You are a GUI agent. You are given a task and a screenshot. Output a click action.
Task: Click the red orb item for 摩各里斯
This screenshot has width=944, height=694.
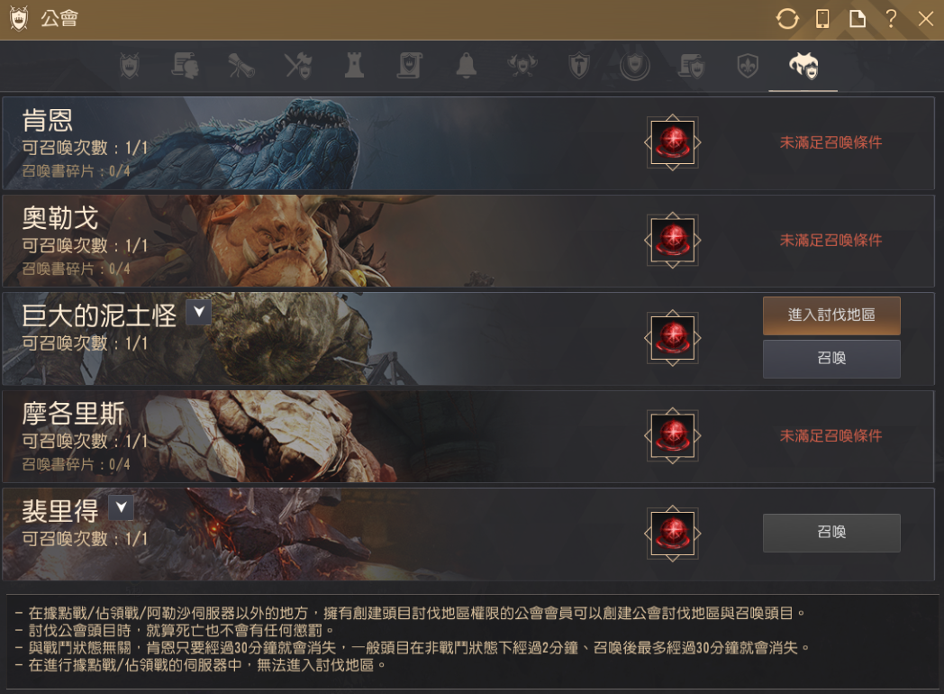point(673,435)
